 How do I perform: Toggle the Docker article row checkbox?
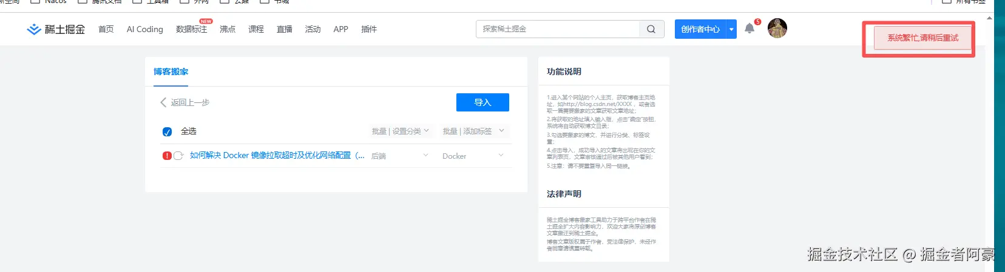(x=178, y=156)
